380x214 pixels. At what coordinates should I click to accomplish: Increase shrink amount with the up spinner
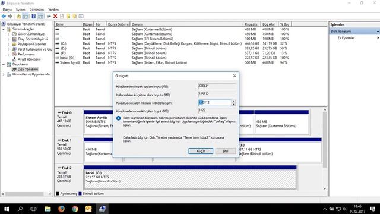[x=233, y=102]
